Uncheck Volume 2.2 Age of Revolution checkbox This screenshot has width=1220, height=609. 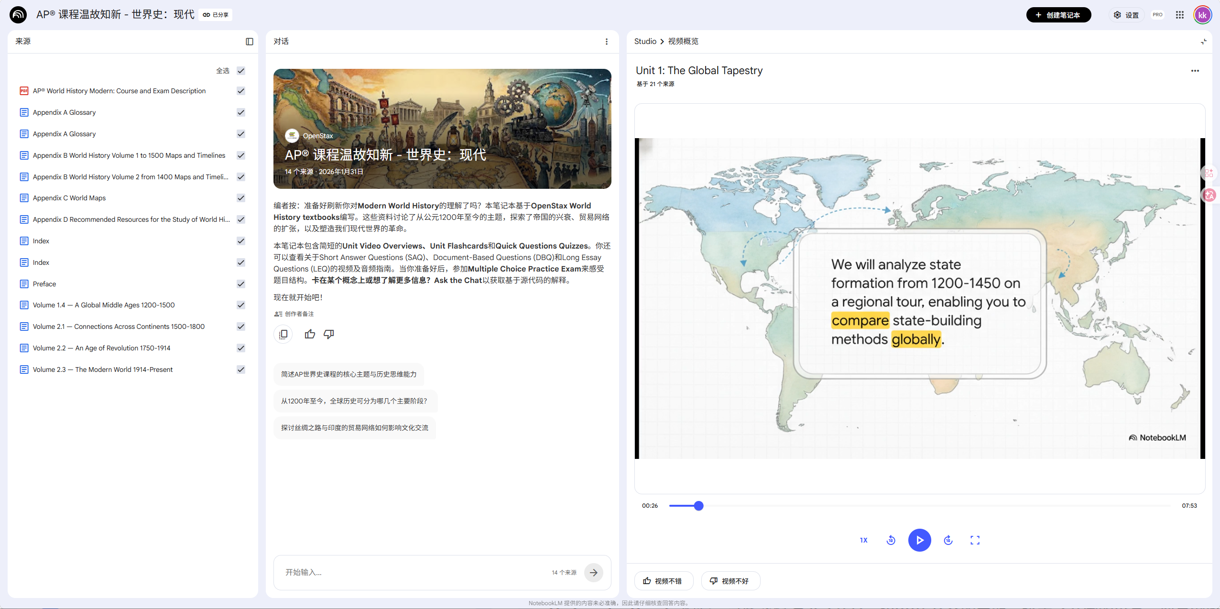(x=241, y=348)
